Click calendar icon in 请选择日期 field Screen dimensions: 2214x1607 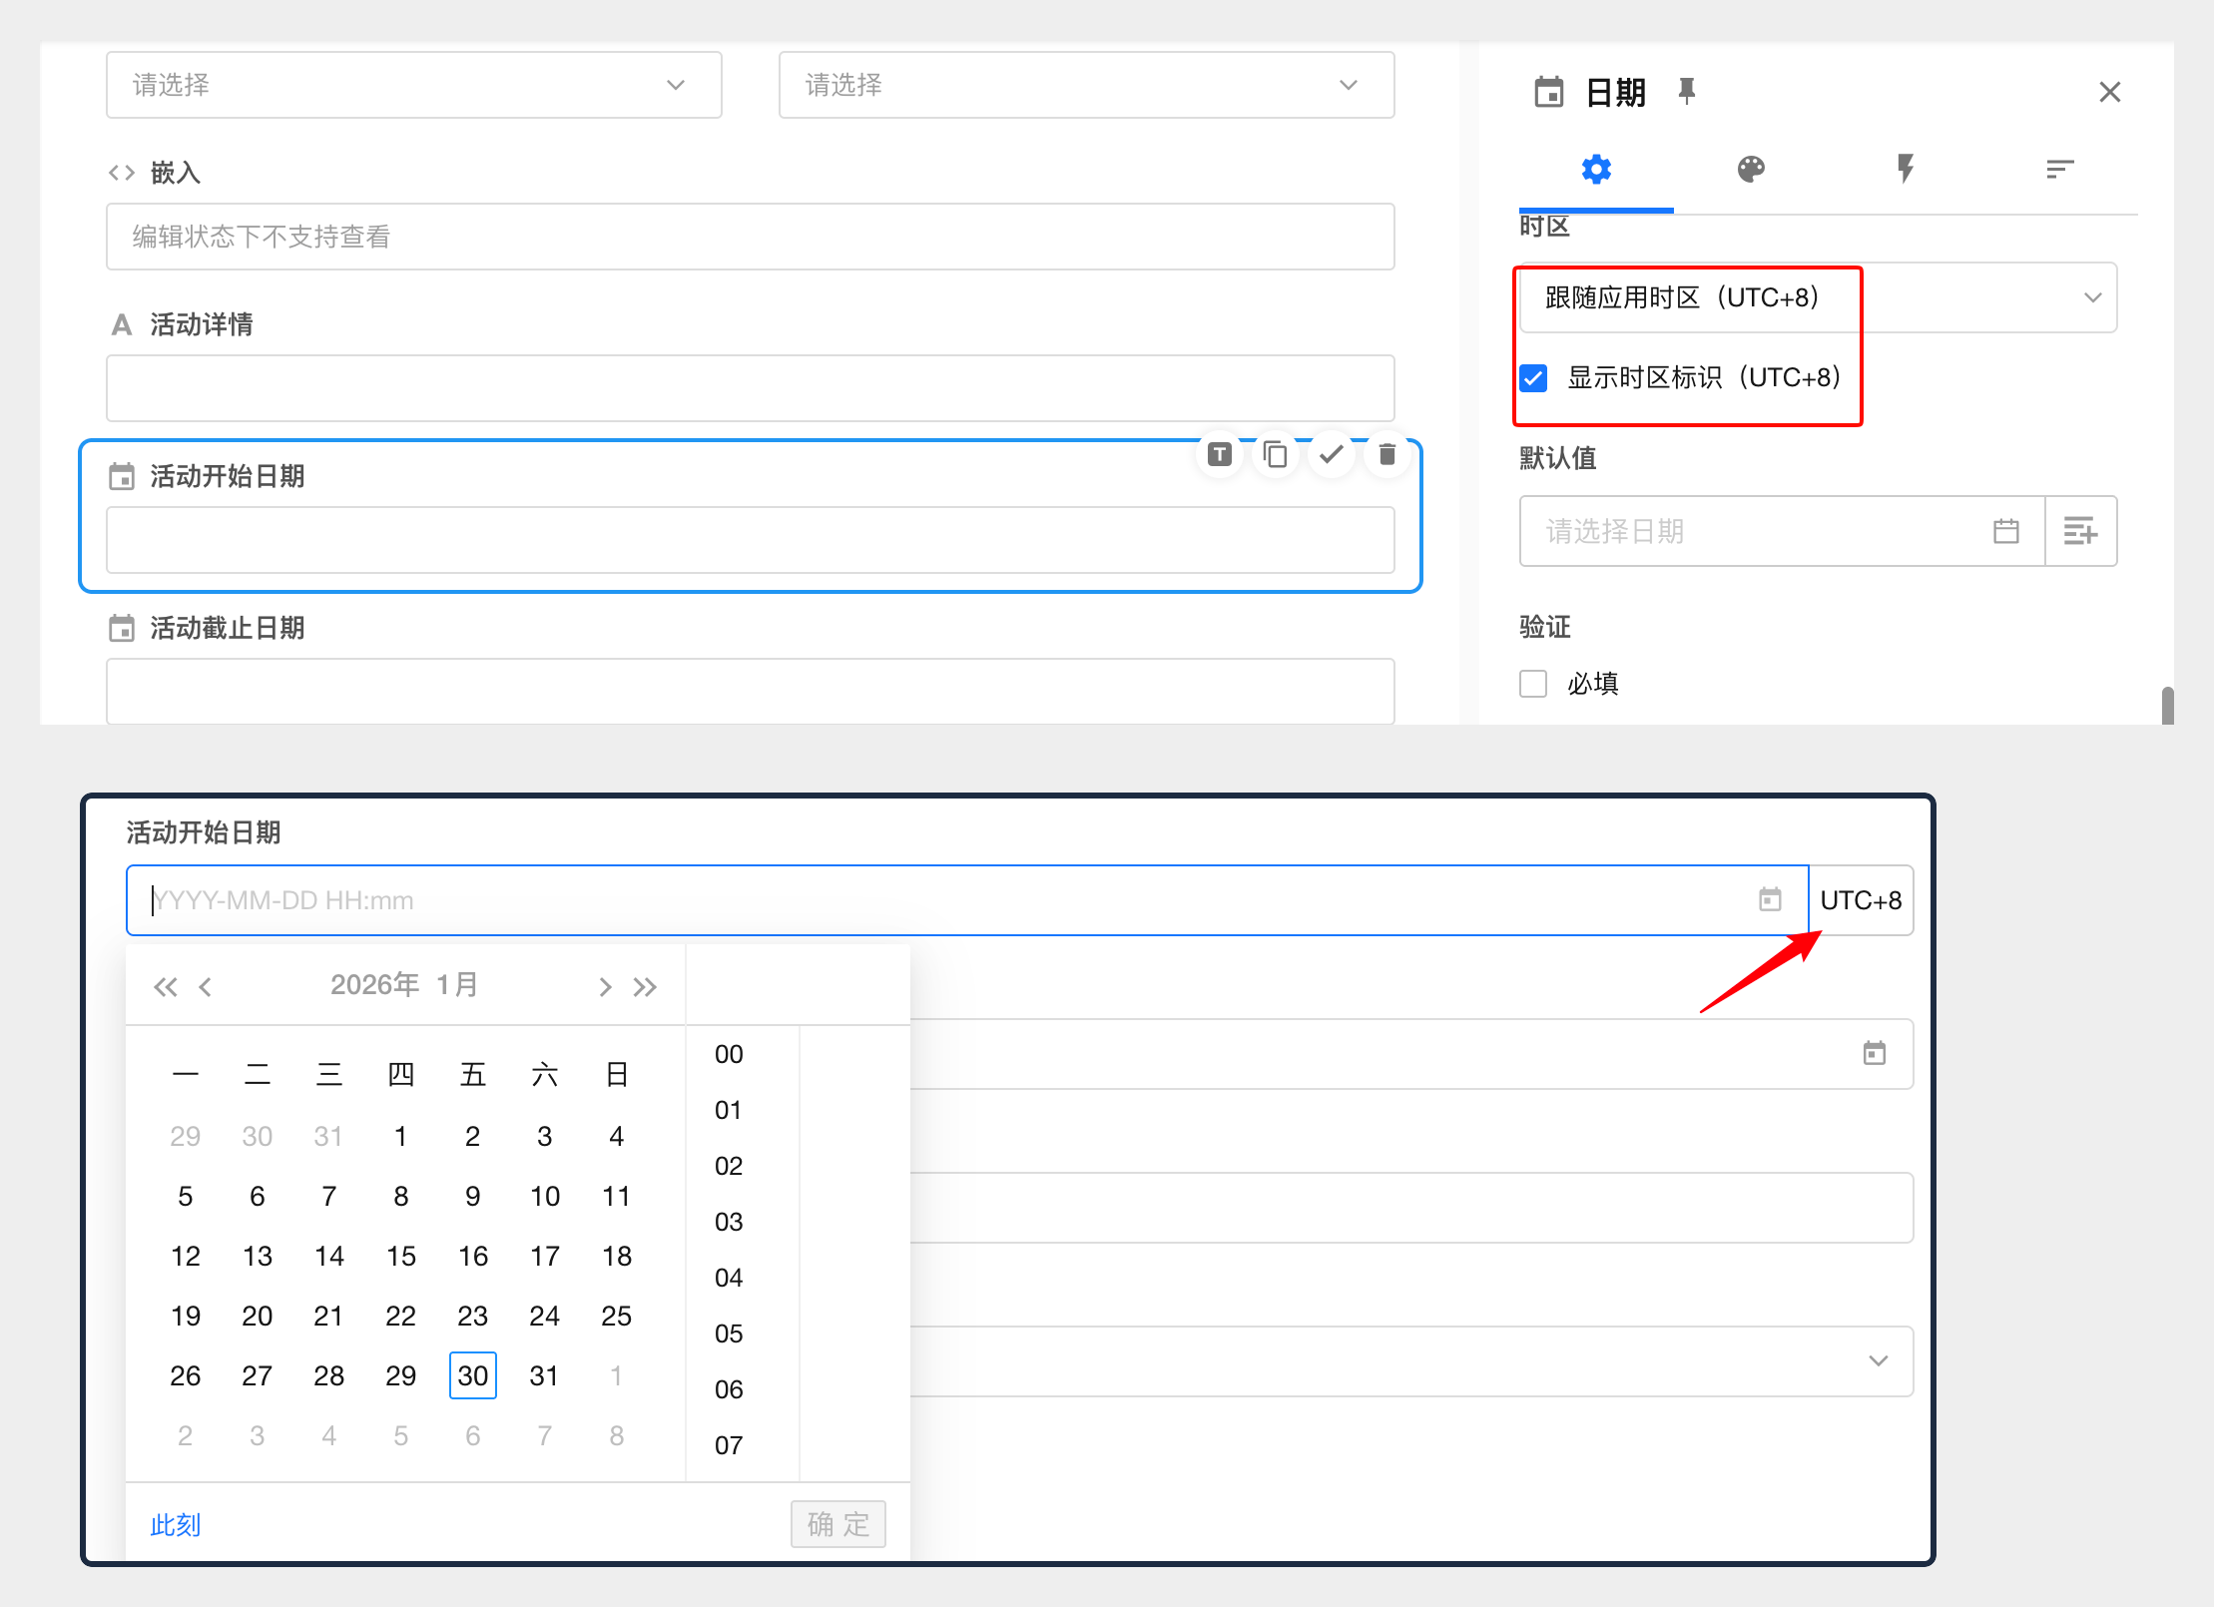tap(2005, 531)
